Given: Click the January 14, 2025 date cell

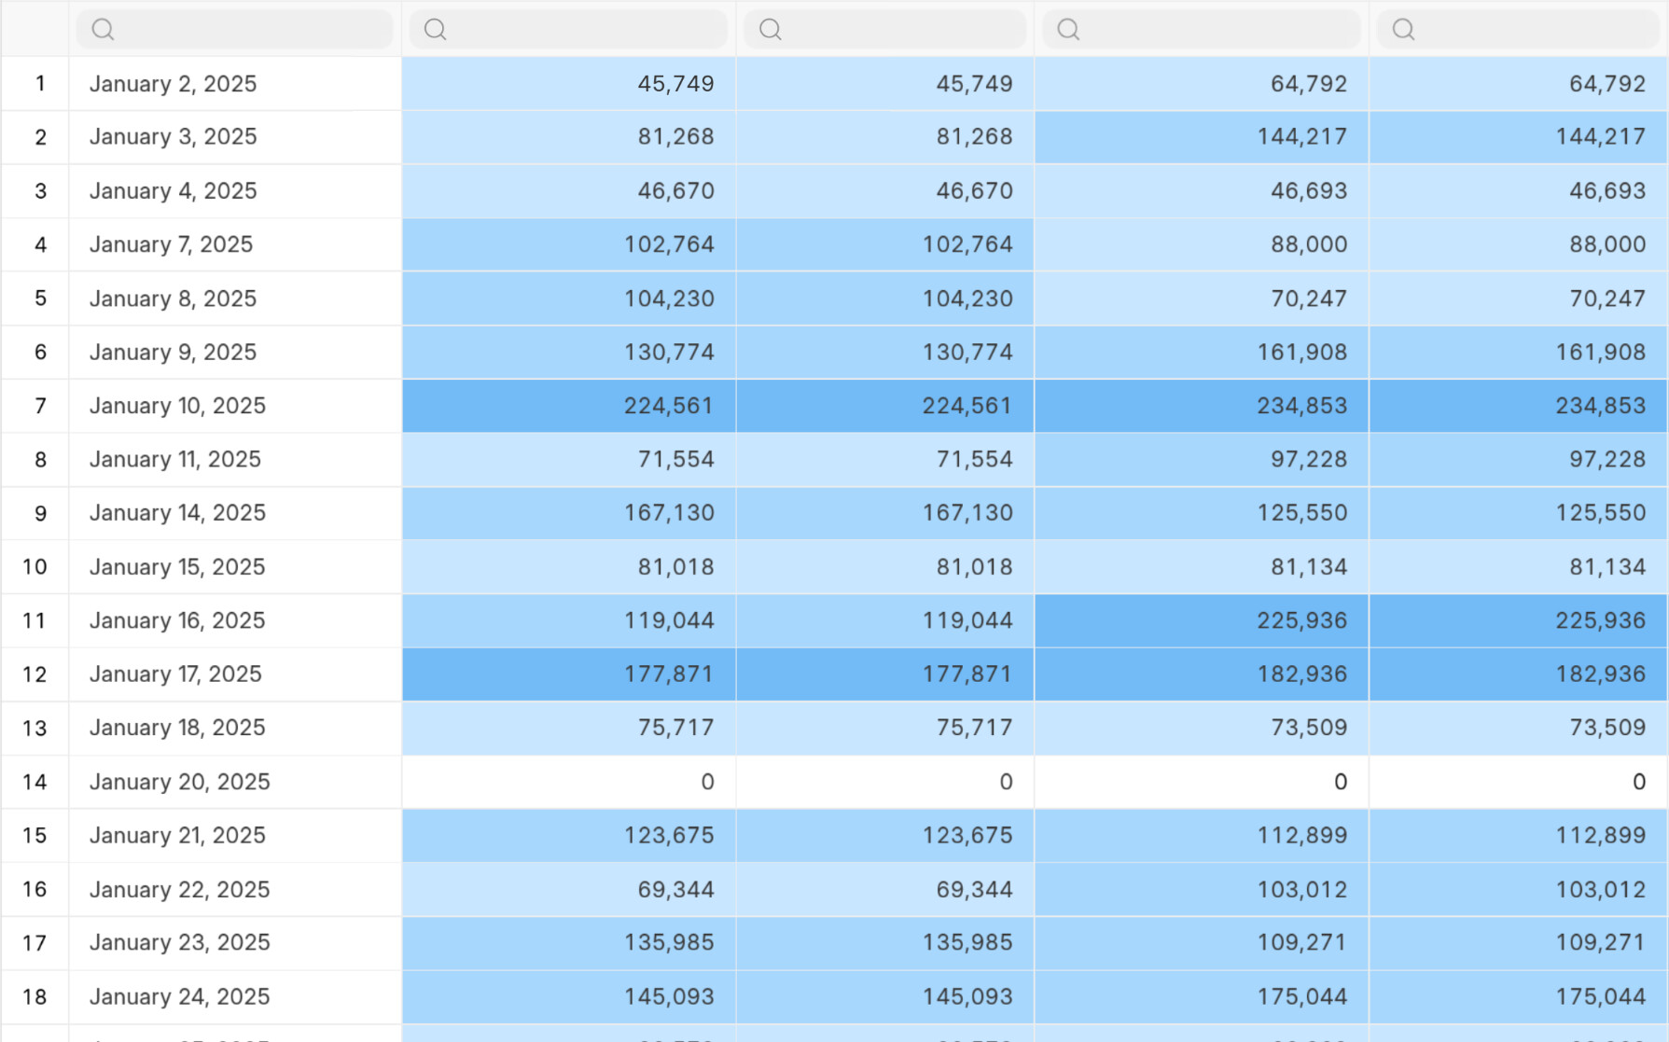Looking at the screenshot, I should pyautogui.click(x=235, y=513).
